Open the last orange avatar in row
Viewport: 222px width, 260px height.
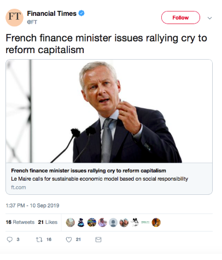click(x=156, y=222)
